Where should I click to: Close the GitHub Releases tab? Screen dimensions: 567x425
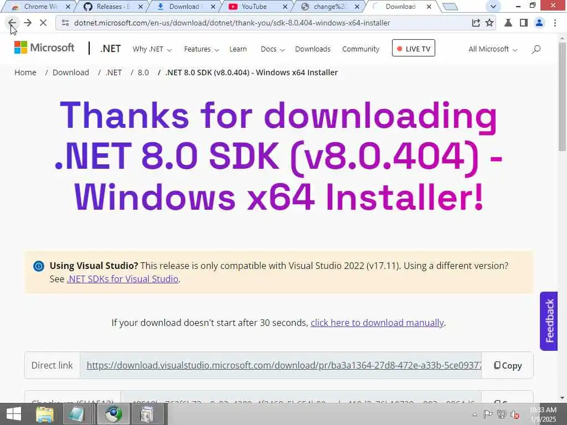[141, 7]
